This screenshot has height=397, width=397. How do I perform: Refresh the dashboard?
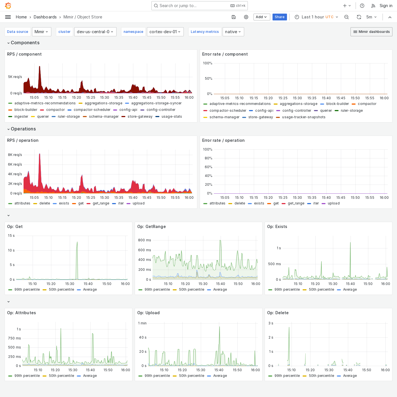click(359, 17)
